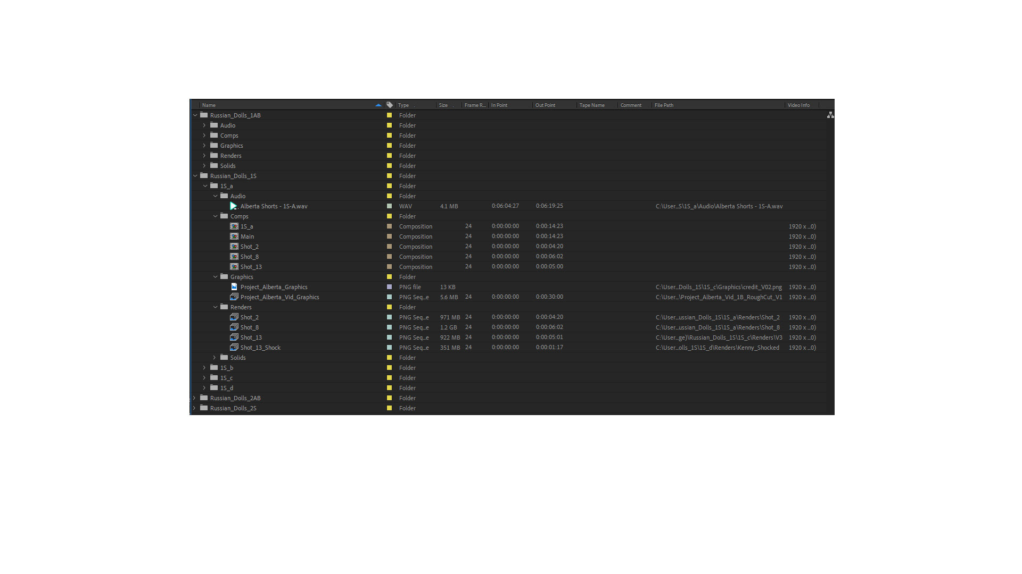The height and width of the screenshot is (574, 1022).
Task: Sort by the Comment column header
Action: (x=635, y=105)
